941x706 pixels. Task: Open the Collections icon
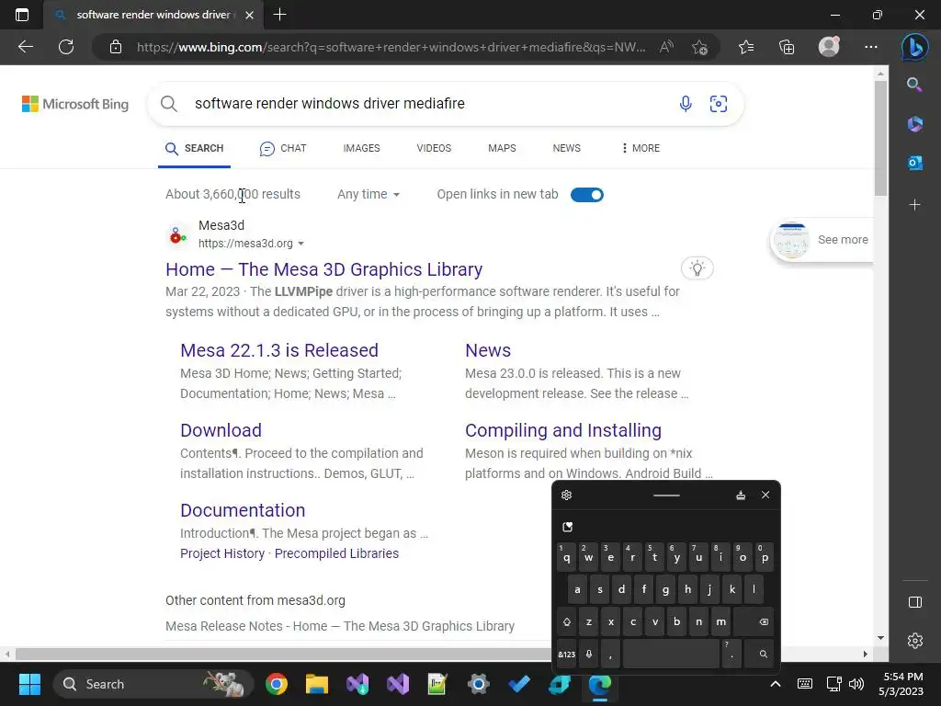(x=787, y=47)
